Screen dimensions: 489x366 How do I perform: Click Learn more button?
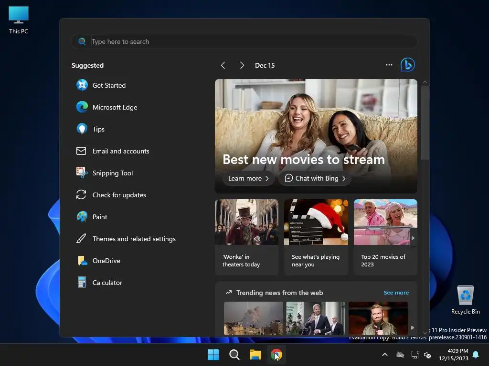coord(248,178)
